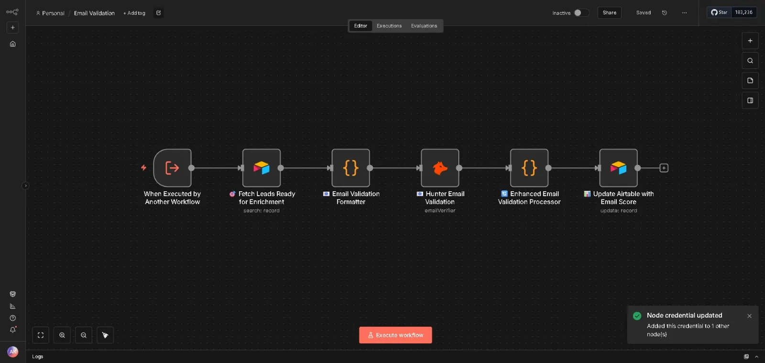Zoom in on the canvas
This screenshot has height=363, width=765.
62,335
